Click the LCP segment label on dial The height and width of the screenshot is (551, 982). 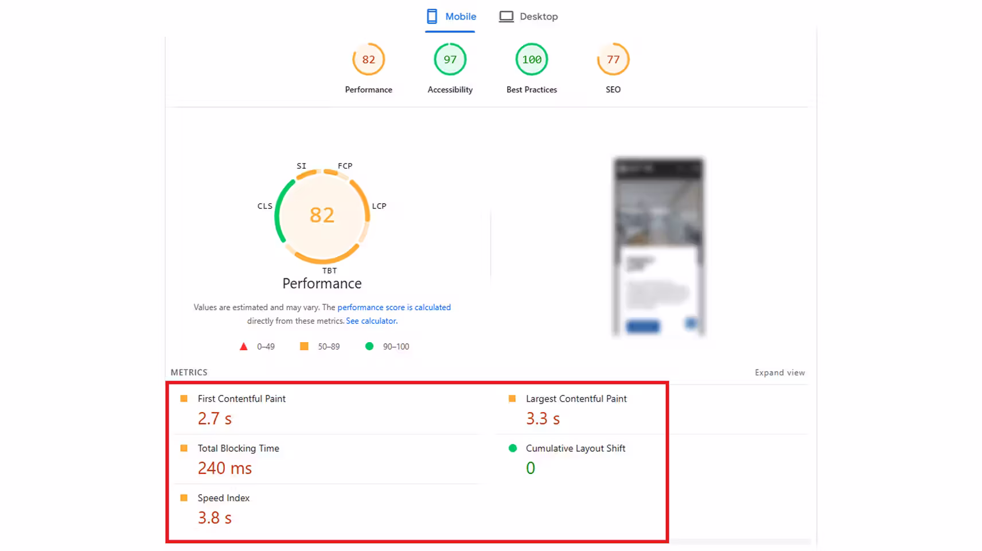coord(379,206)
